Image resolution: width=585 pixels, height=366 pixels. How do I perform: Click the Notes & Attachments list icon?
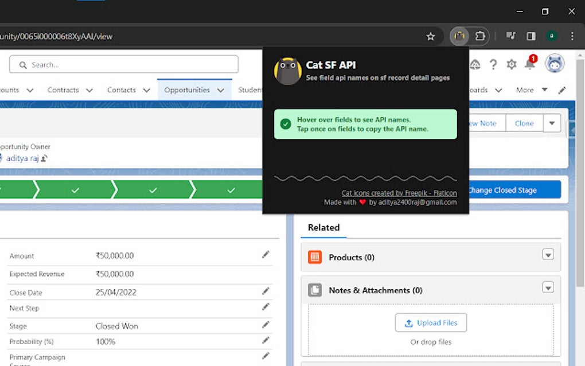click(x=314, y=290)
